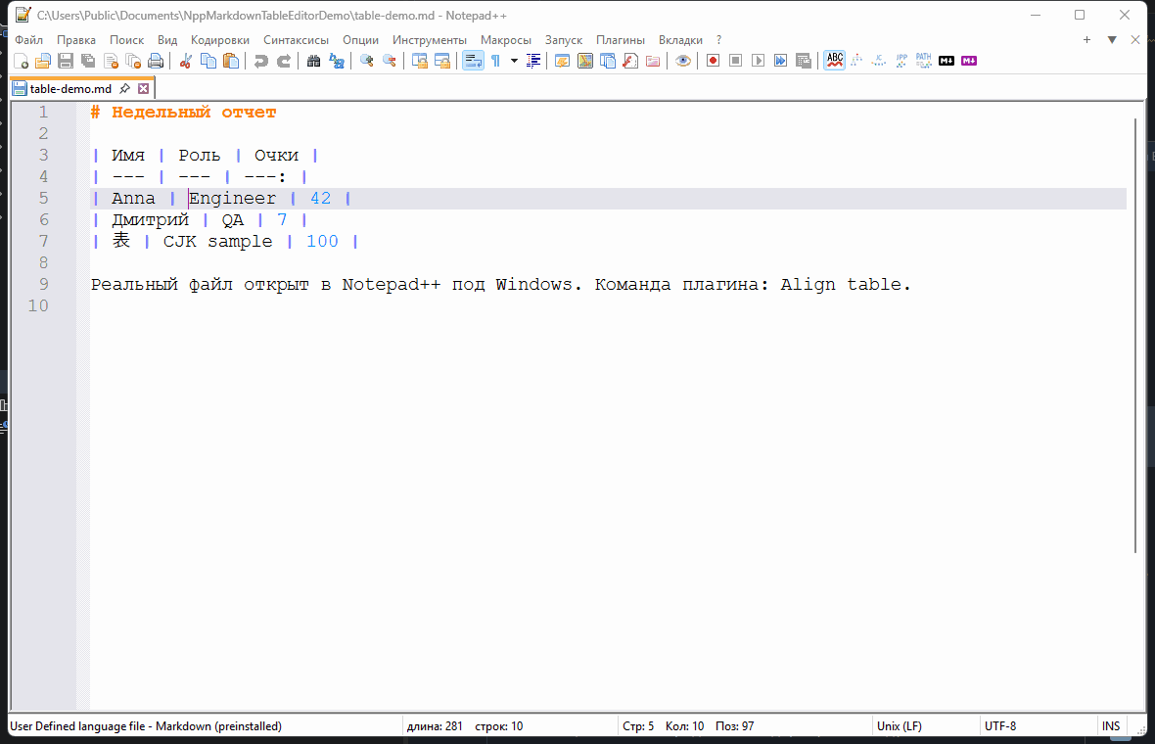Toggle show all characters pilcrow icon

(495, 61)
